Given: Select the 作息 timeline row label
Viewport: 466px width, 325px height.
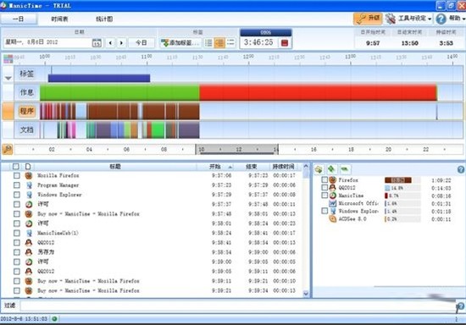Looking at the screenshot, I should tap(27, 92).
